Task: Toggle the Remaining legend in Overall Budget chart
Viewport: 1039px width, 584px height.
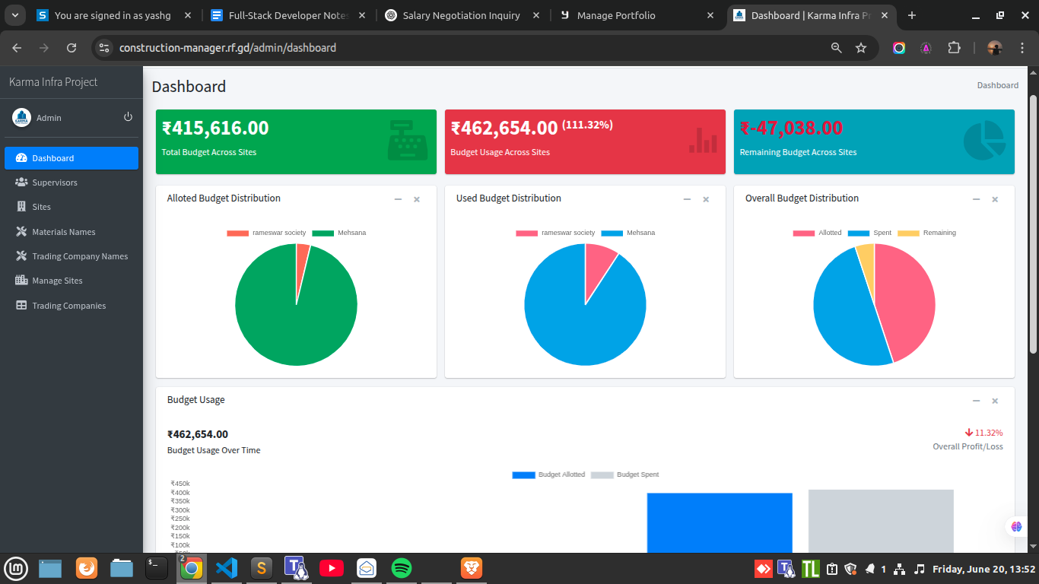Action: [x=927, y=233]
